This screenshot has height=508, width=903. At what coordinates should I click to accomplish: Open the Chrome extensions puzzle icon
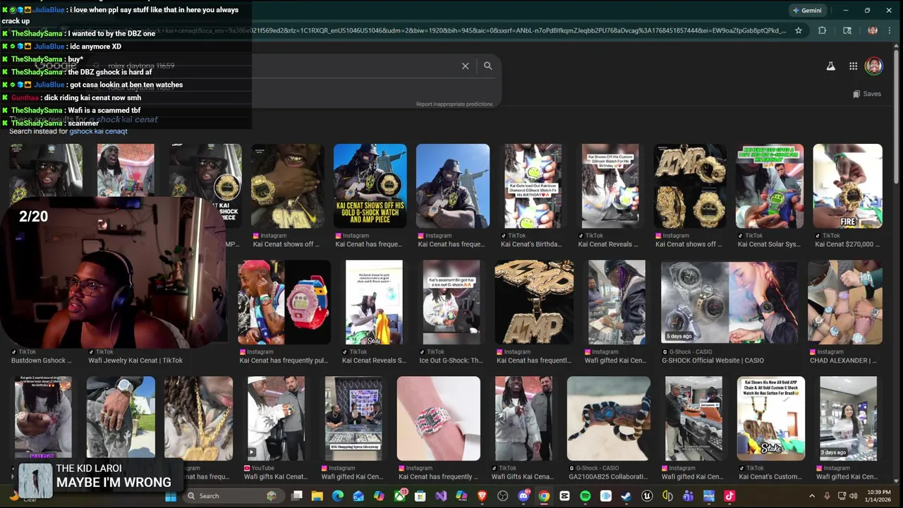point(822,30)
